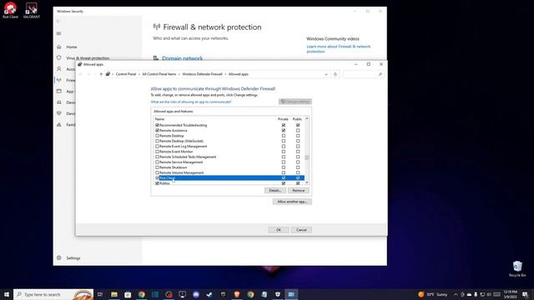Enable Remote Desktop name checkbox
This screenshot has width=534, height=300.
click(158, 136)
